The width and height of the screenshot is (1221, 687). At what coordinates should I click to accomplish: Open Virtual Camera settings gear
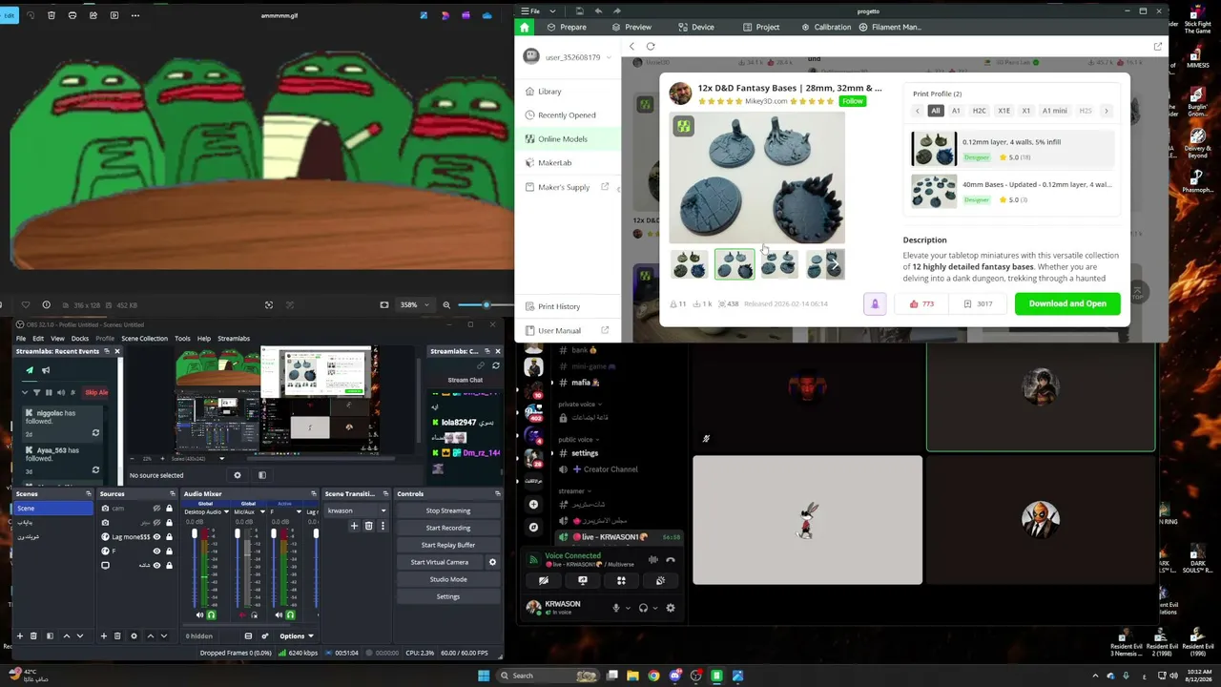(492, 562)
